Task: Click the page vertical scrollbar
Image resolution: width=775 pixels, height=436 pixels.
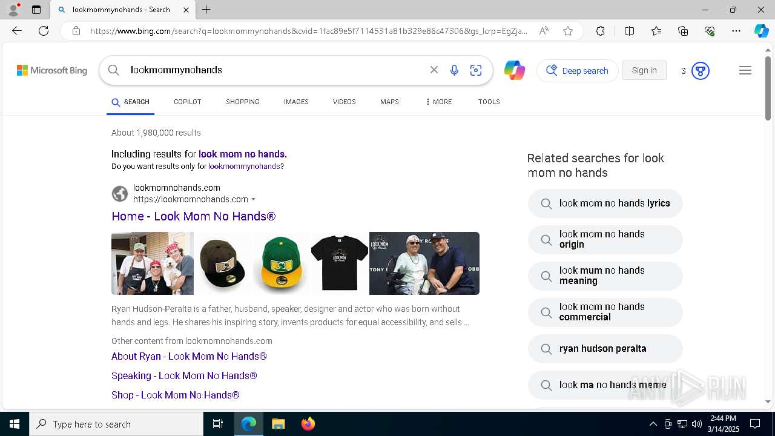Action: click(768, 88)
